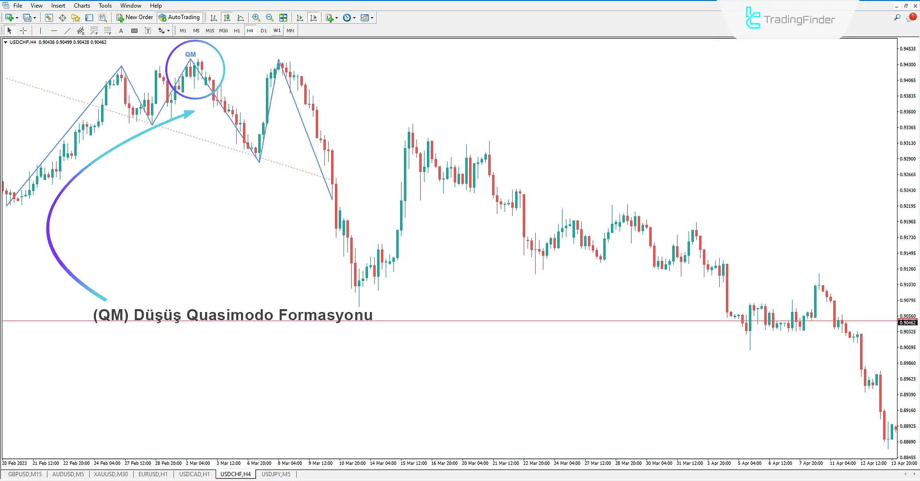Switch to the XAUUSD,M30 chart tab

(x=111, y=474)
